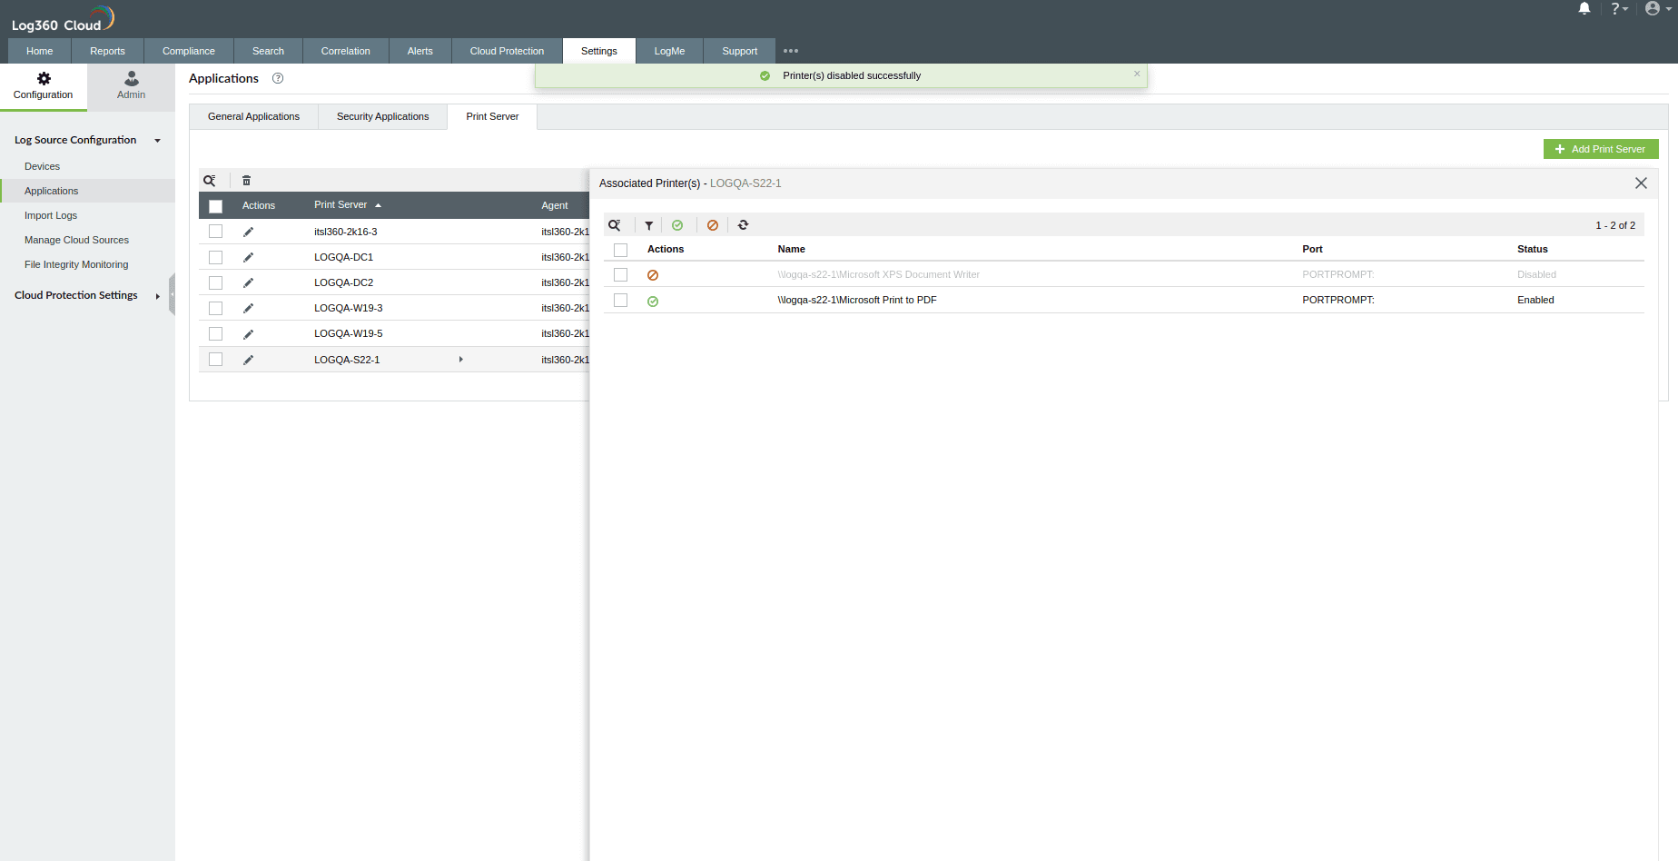The height and width of the screenshot is (861, 1678).
Task: Edit the LOGQA-W19-5 print server
Action: pyautogui.click(x=248, y=334)
